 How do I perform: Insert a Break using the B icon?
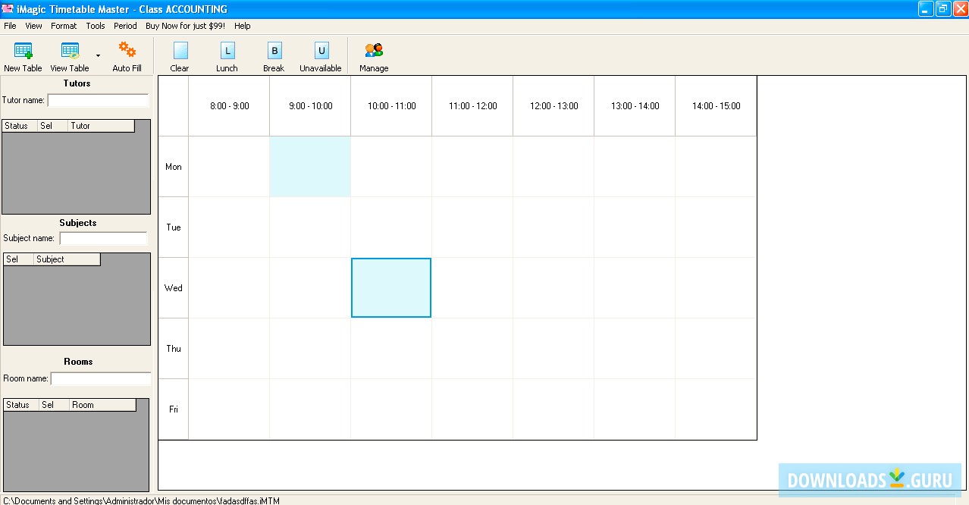(x=274, y=52)
